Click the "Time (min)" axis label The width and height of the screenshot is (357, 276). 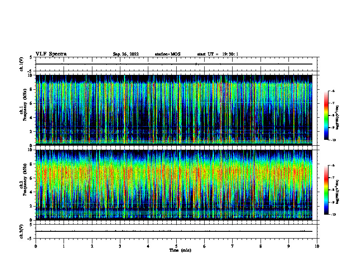180,250
